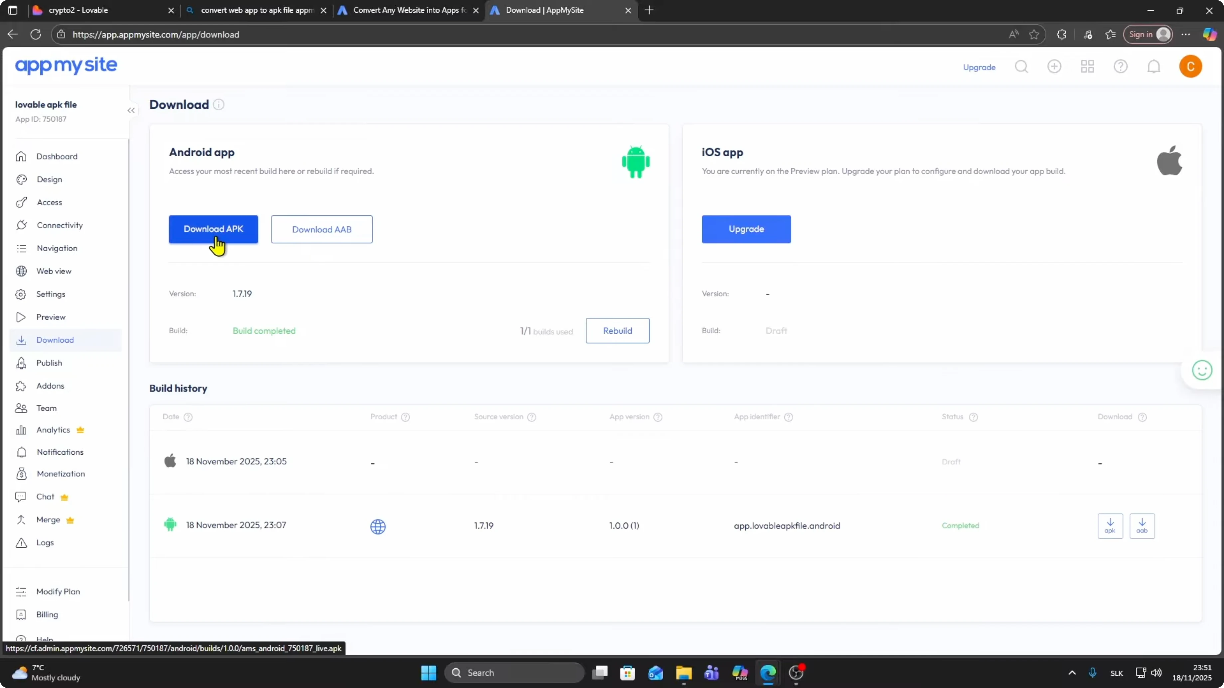Click the help icon next to Download column
The image size is (1224, 688).
coord(1142,417)
